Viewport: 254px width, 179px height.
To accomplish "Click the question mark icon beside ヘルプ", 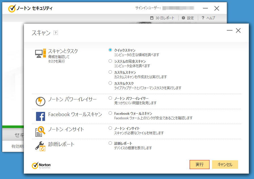I will tap(203, 18).
